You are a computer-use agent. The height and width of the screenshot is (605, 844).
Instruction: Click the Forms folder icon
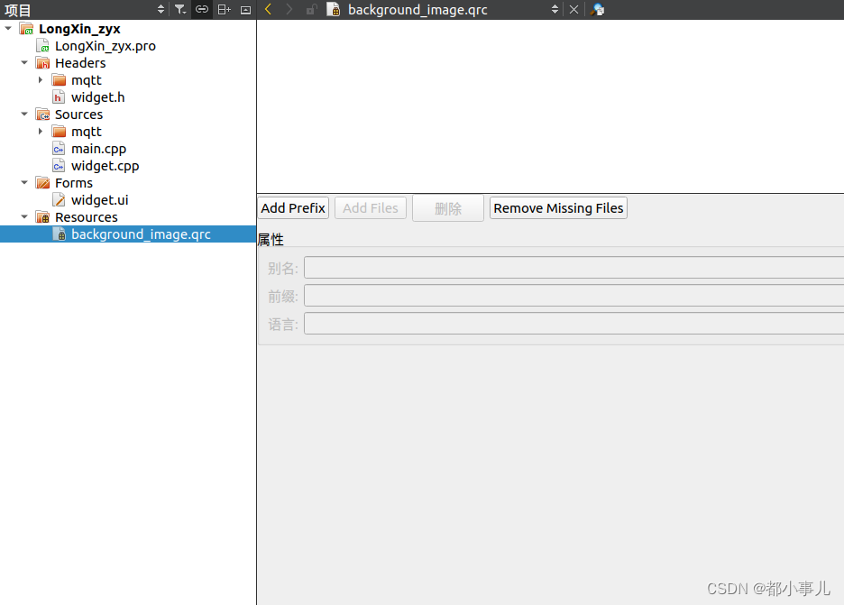click(42, 182)
